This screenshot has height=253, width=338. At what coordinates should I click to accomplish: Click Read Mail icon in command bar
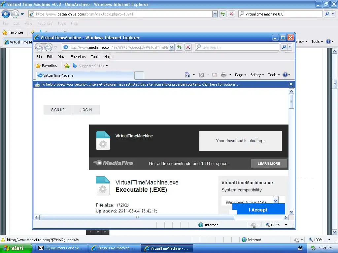215,75
